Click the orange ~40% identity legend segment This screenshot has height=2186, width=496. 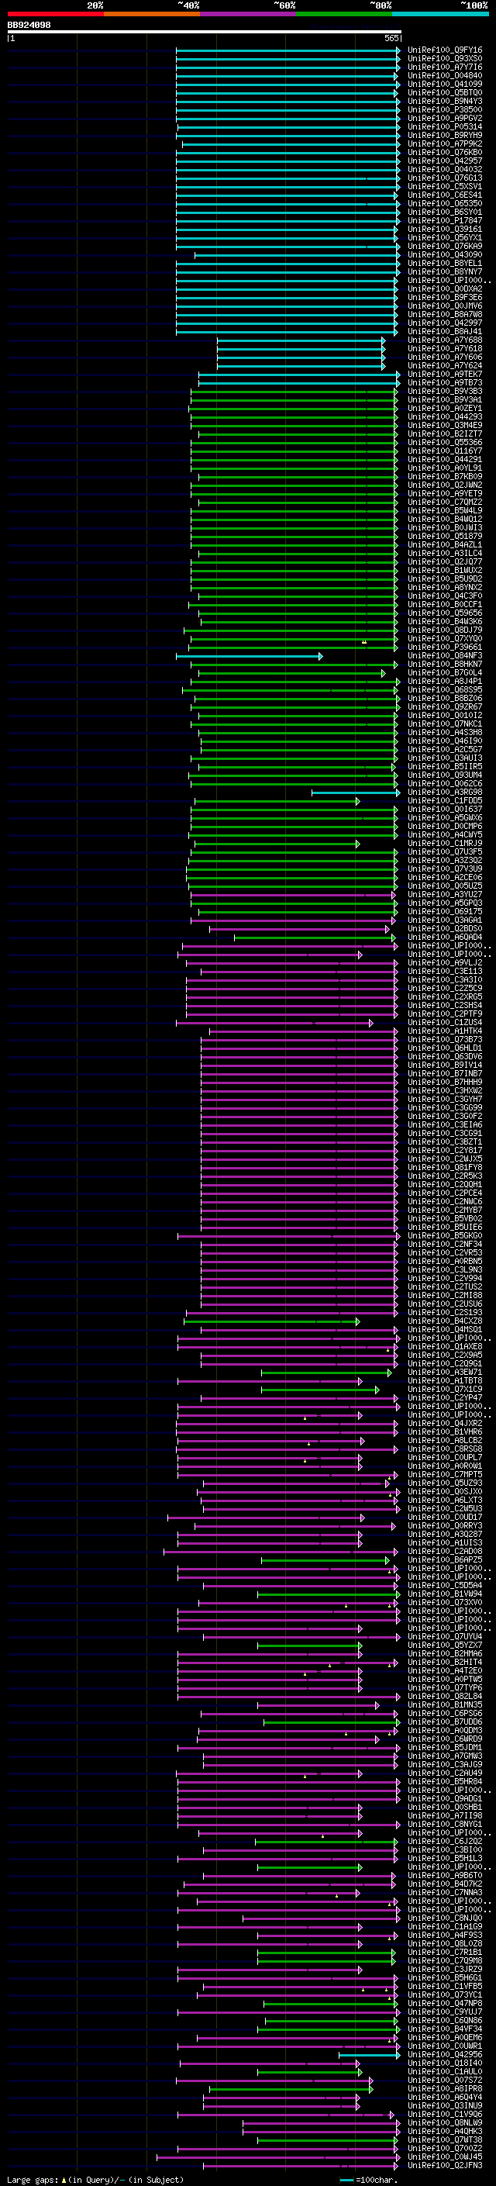pyautogui.click(x=152, y=14)
